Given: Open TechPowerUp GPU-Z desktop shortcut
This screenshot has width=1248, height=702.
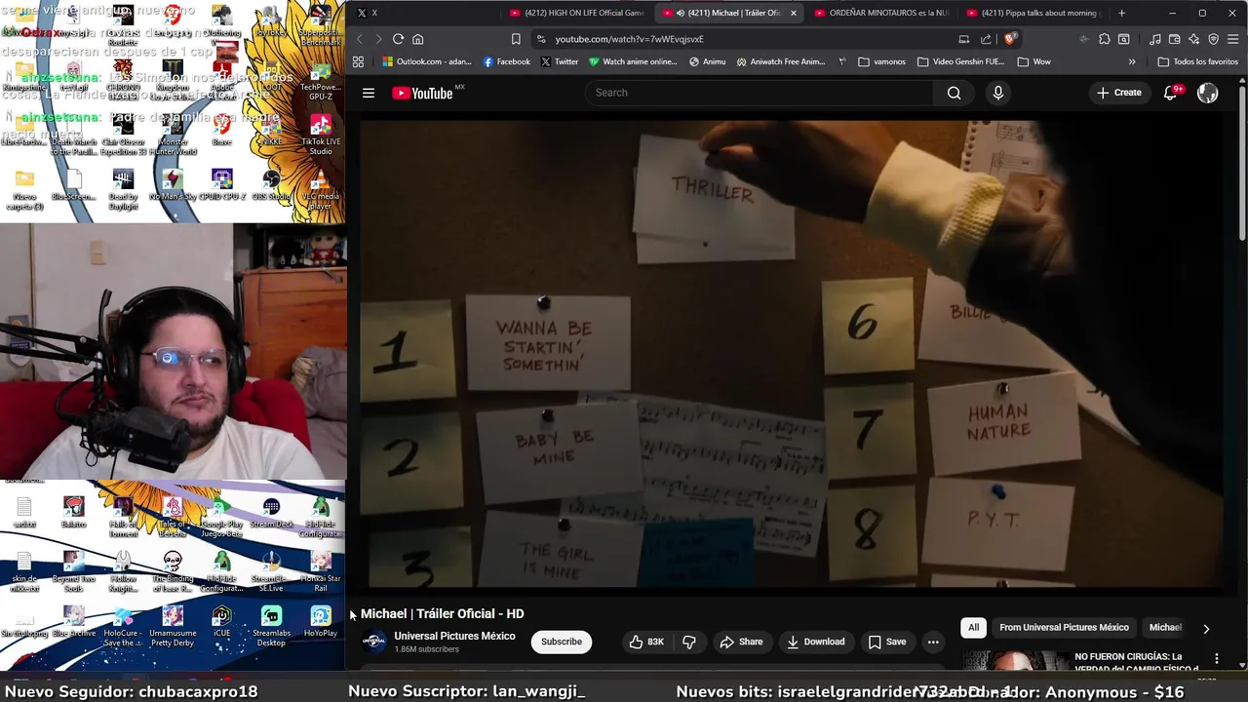Looking at the screenshot, I should 320,80.
